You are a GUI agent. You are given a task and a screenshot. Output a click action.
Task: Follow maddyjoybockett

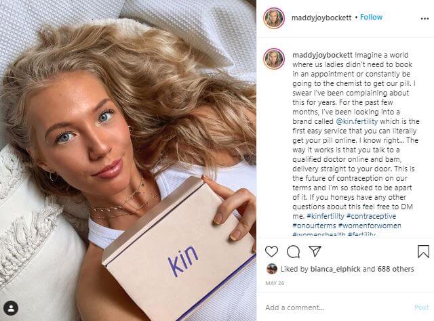click(371, 17)
